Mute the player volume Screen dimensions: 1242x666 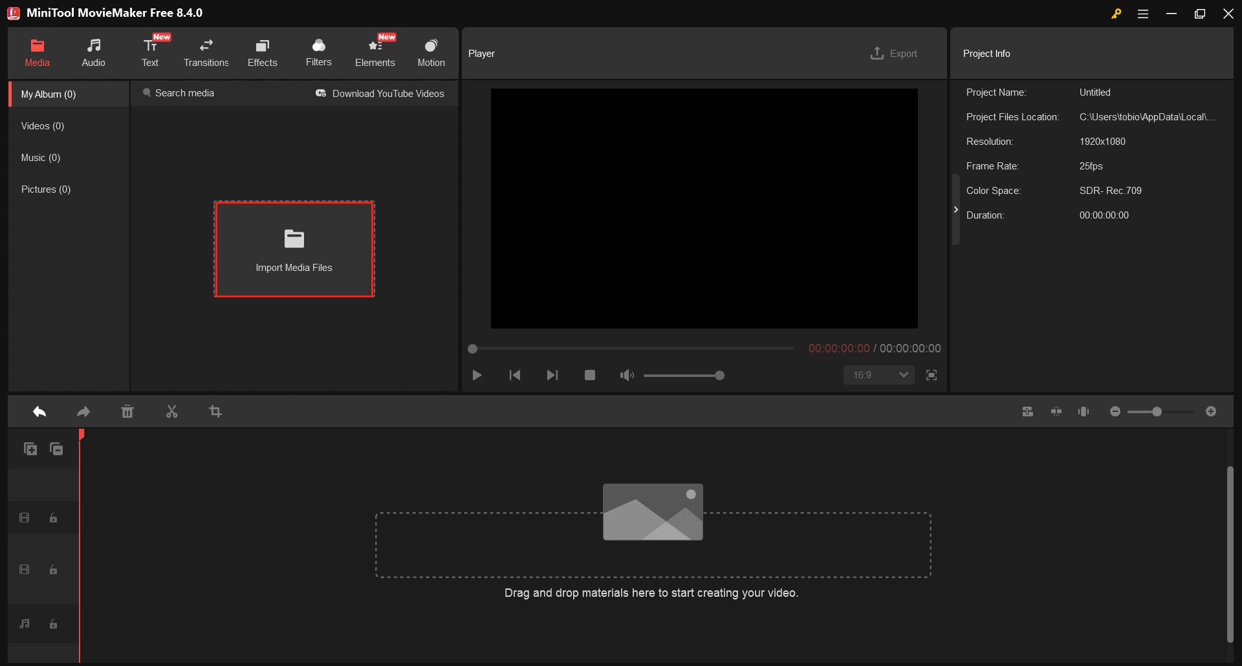pyautogui.click(x=626, y=375)
